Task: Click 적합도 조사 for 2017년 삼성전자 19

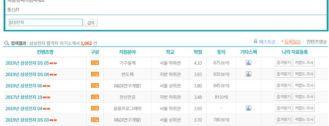Action: (x=304, y=97)
